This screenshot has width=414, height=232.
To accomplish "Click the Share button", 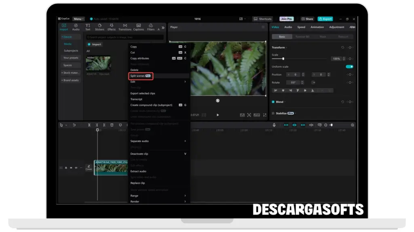I will [307, 19].
